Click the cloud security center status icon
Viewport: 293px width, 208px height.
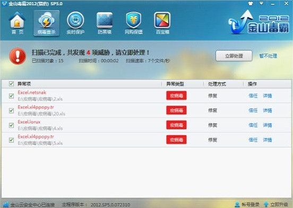point(6,205)
